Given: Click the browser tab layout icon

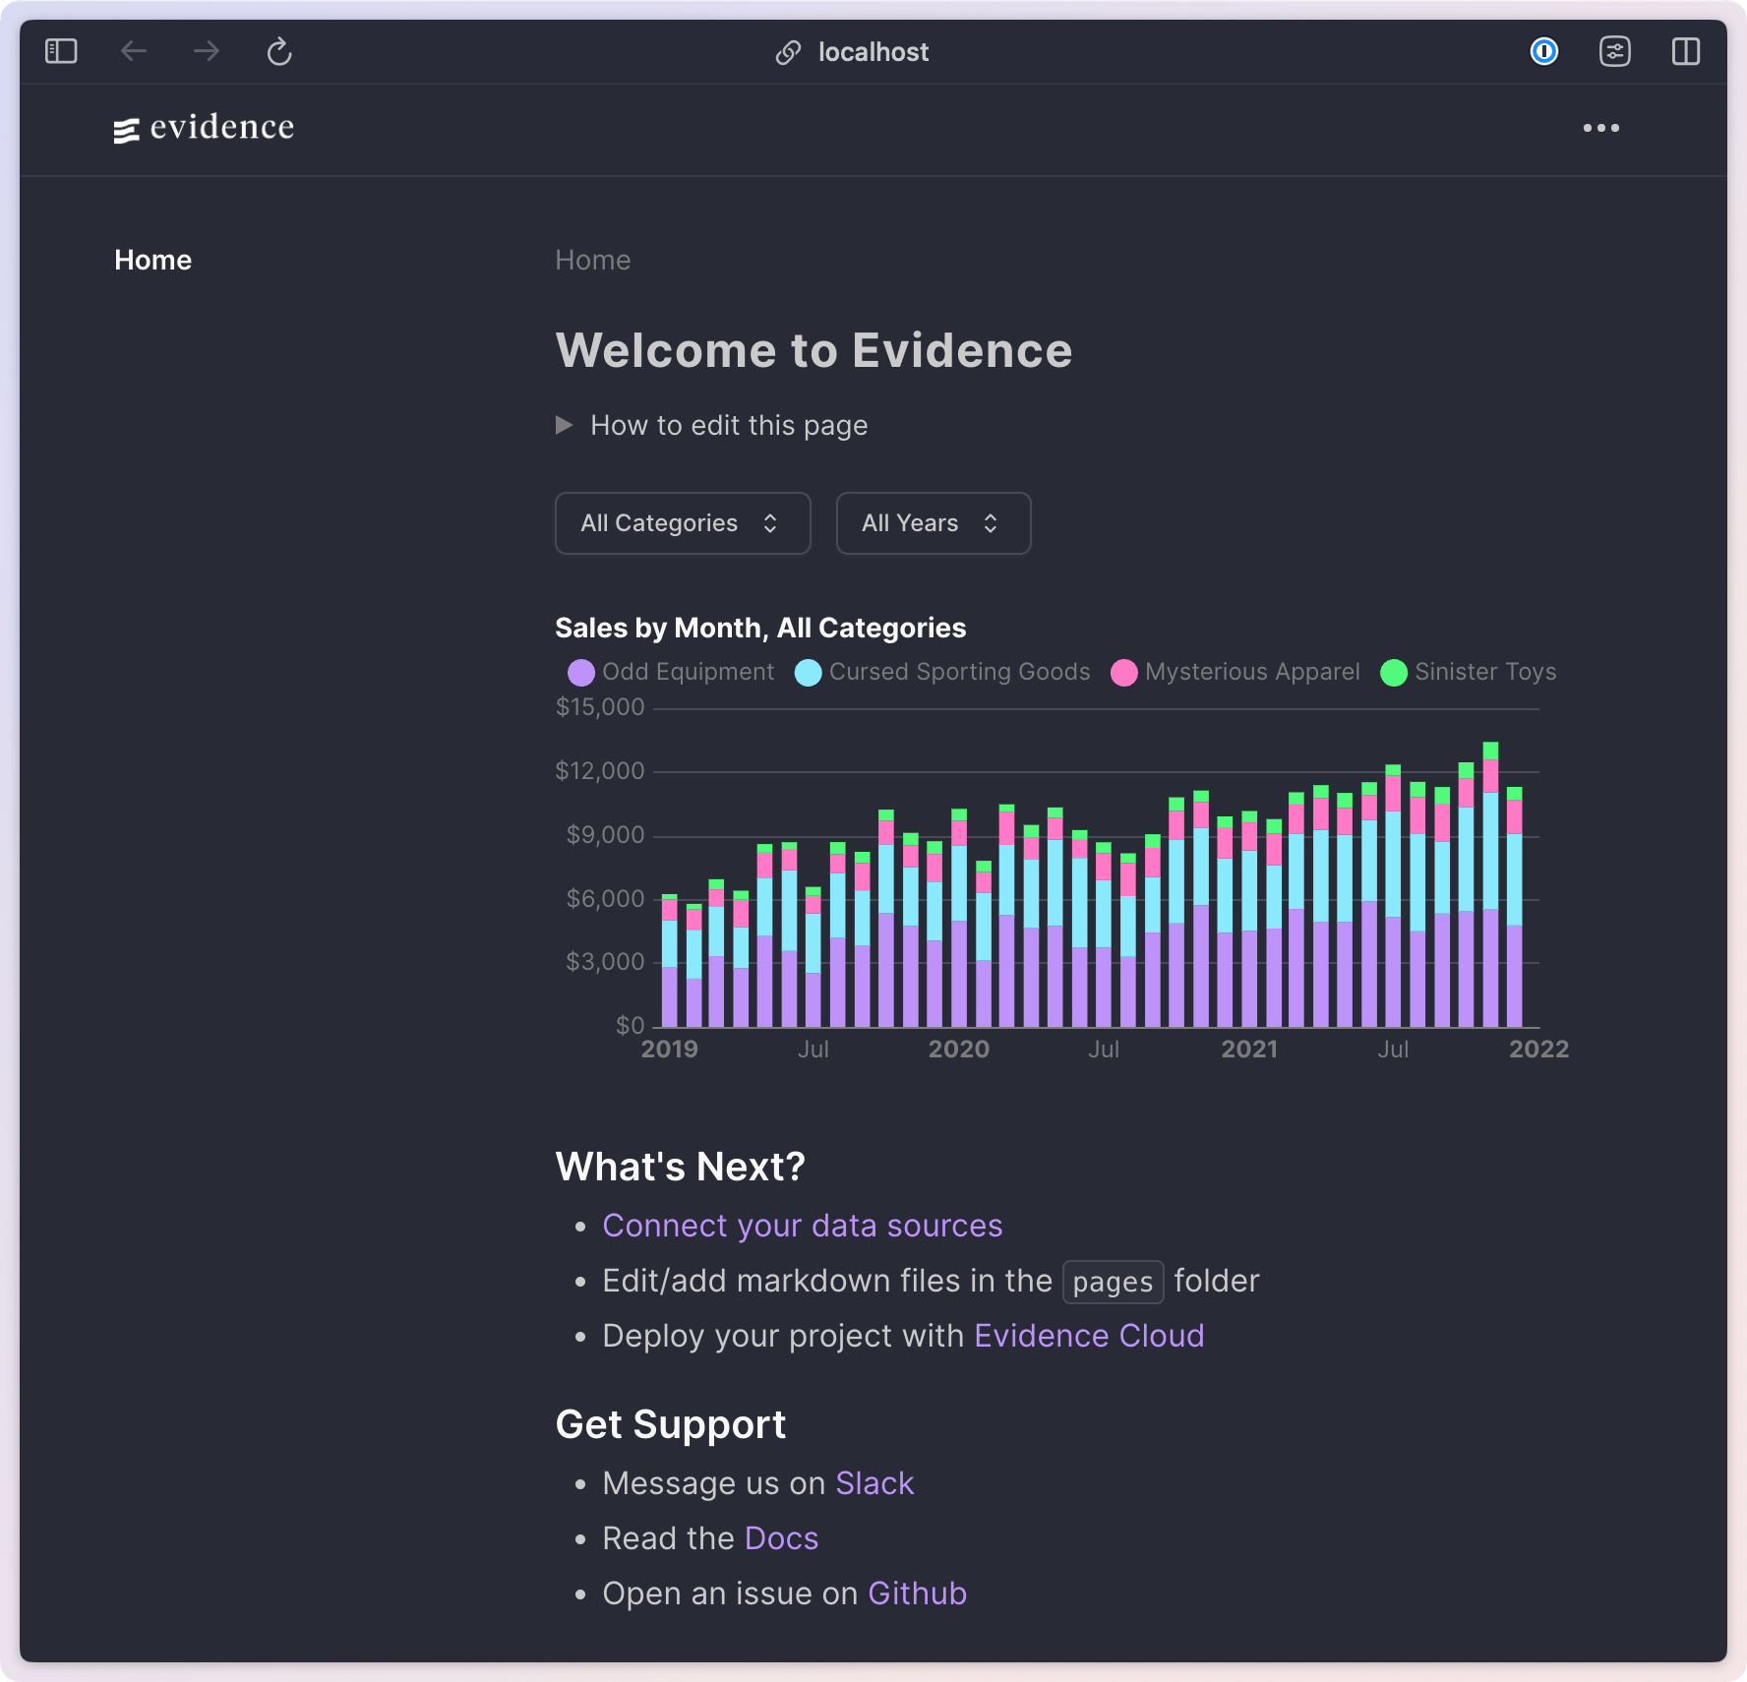Looking at the screenshot, I should pyautogui.click(x=1686, y=51).
